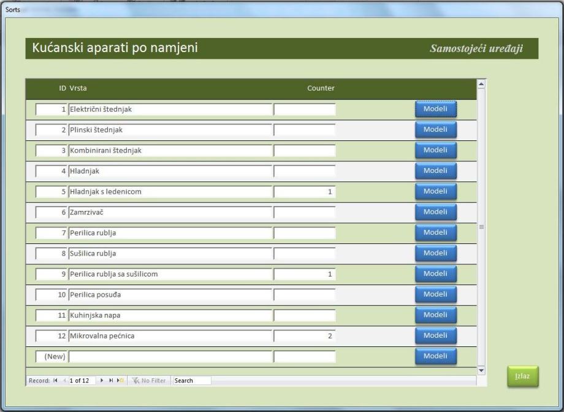Image resolution: width=564 pixels, height=412 pixels.
Task: Click the vertical scrollbar thumb
Action: [481, 227]
